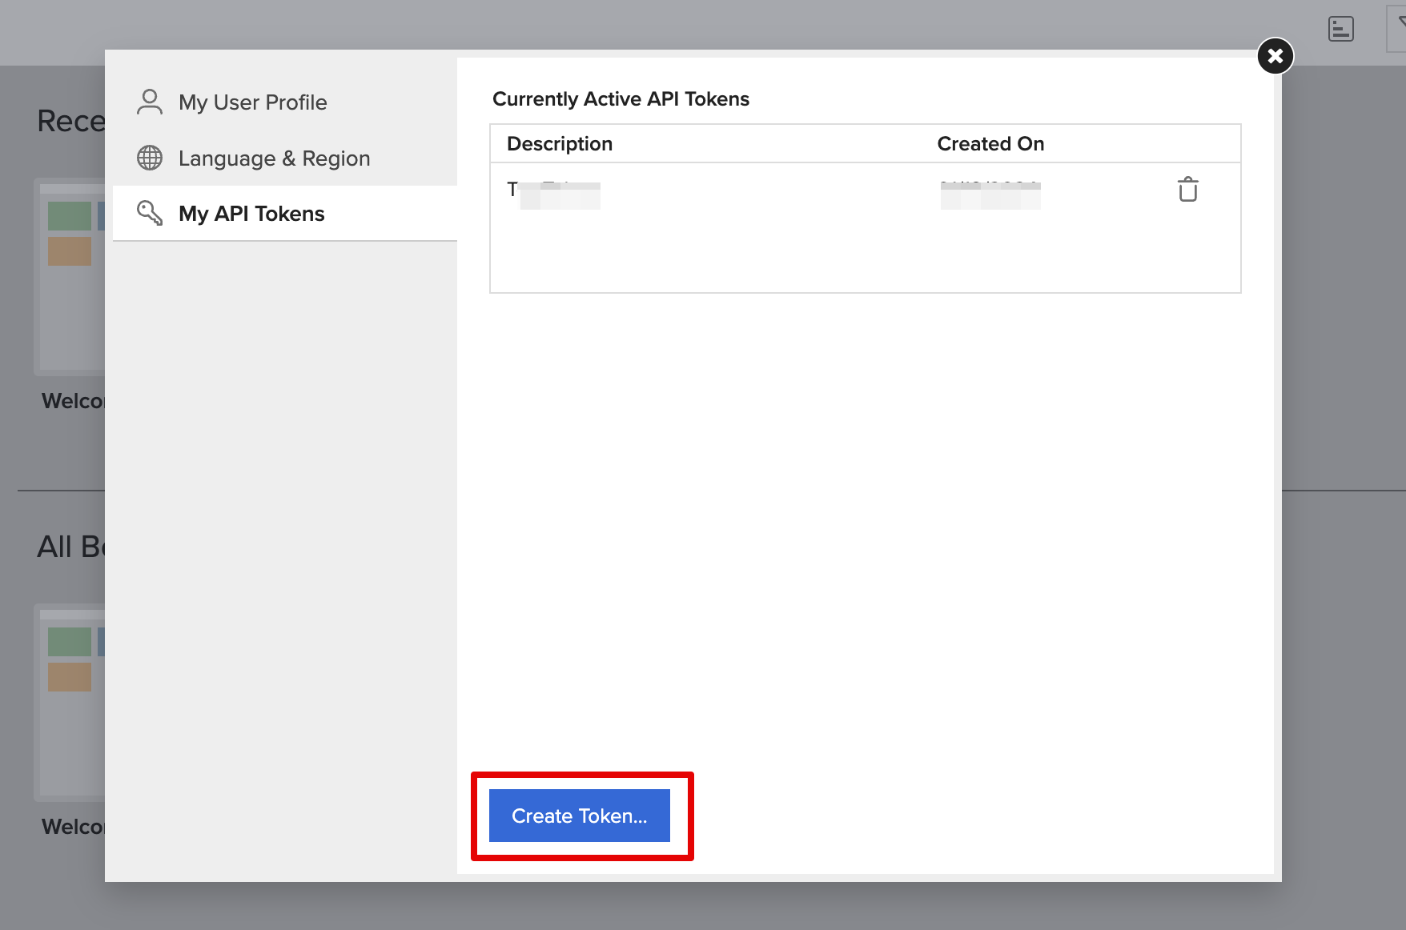Select the My API Tokens tab

coord(251,214)
